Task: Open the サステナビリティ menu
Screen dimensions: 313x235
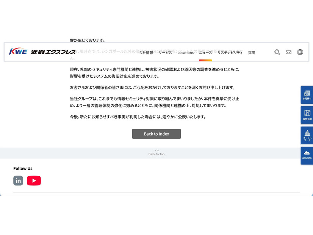Action: (x=230, y=53)
